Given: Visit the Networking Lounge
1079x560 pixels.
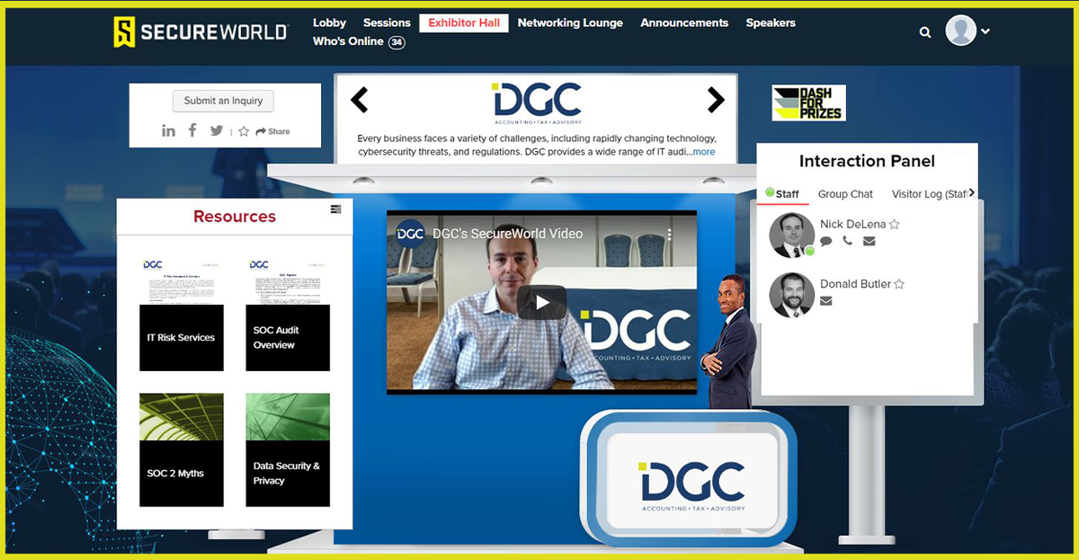Looking at the screenshot, I should 570,22.
